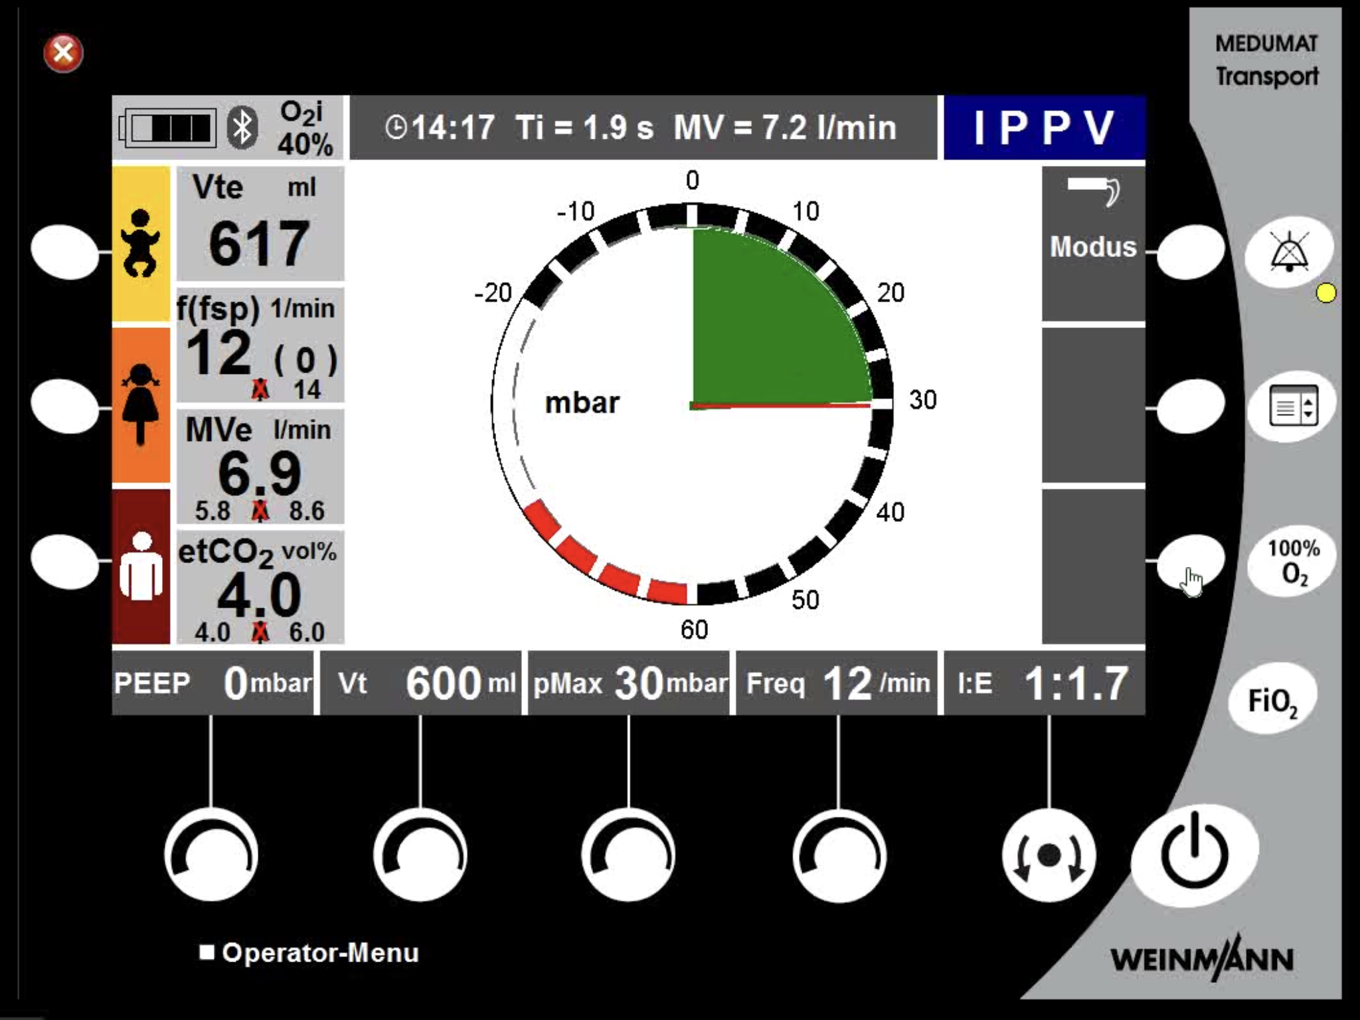This screenshot has width=1360, height=1020.
Task: Select the infant patient icon
Action: tap(141, 244)
